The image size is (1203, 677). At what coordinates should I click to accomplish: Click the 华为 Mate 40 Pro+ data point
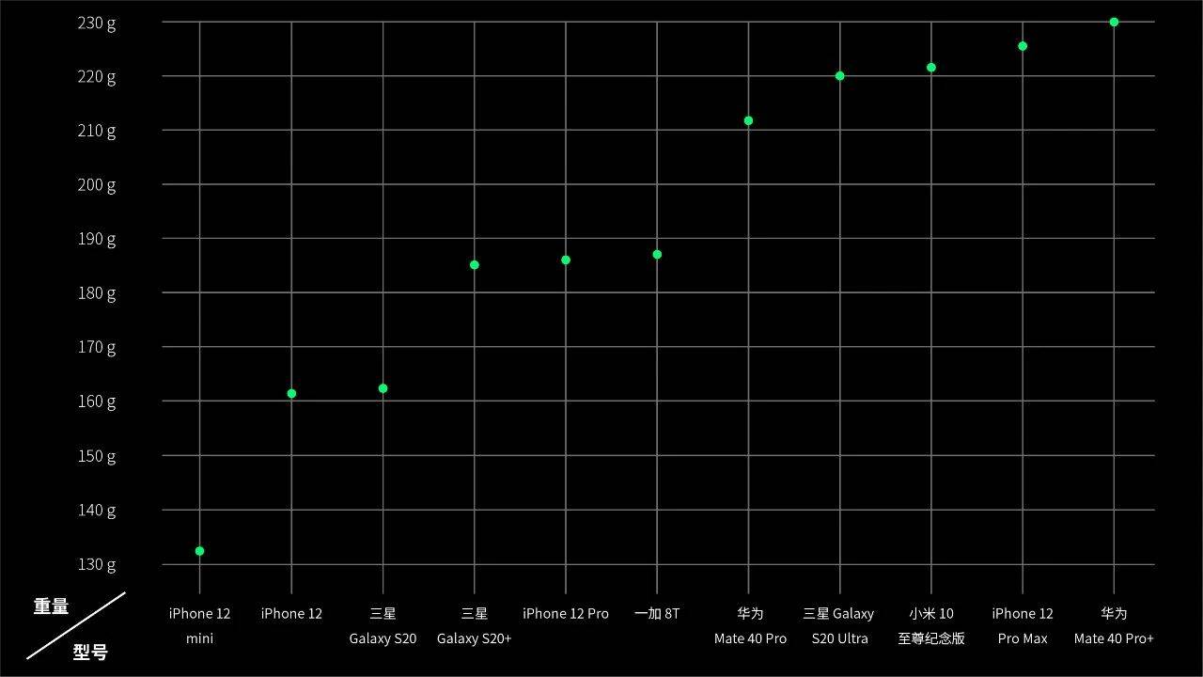click(x=1114, y=22)
